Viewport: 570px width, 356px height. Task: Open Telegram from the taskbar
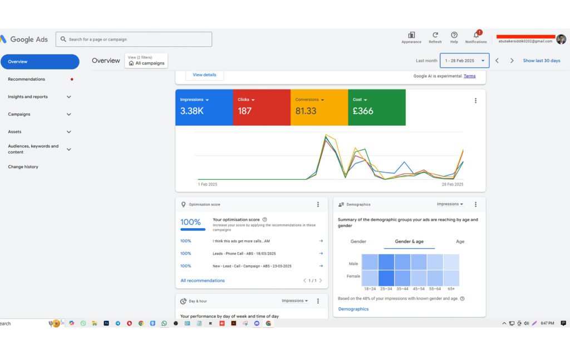[118, 323]
